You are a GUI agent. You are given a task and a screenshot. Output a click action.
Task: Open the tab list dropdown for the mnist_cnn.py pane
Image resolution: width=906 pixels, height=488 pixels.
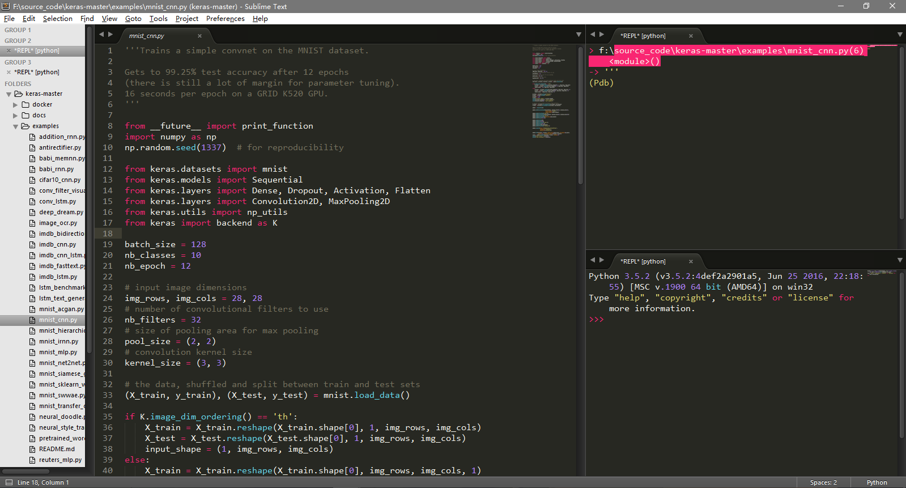(x=579, y=35)
